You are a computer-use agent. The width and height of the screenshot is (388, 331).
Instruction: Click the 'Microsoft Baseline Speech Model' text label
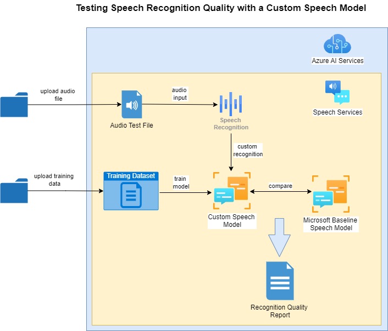pyautogui.click(x=330, y=224)
